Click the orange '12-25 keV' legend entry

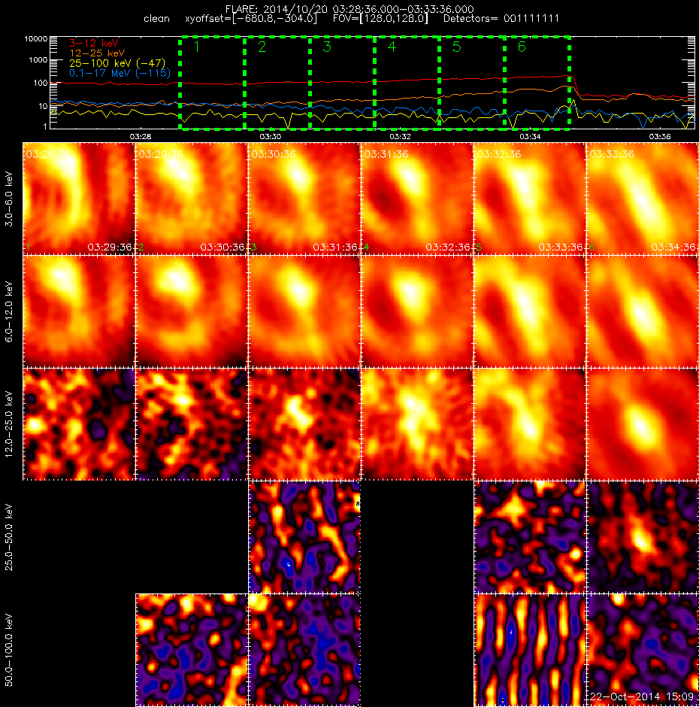coord(97,53)
